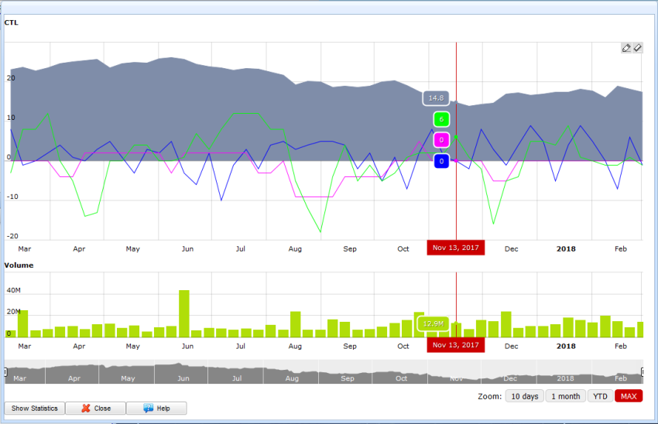658x424 pixels.
Task: Select the eraser tool icon
Action: click(x=637, y=48)
